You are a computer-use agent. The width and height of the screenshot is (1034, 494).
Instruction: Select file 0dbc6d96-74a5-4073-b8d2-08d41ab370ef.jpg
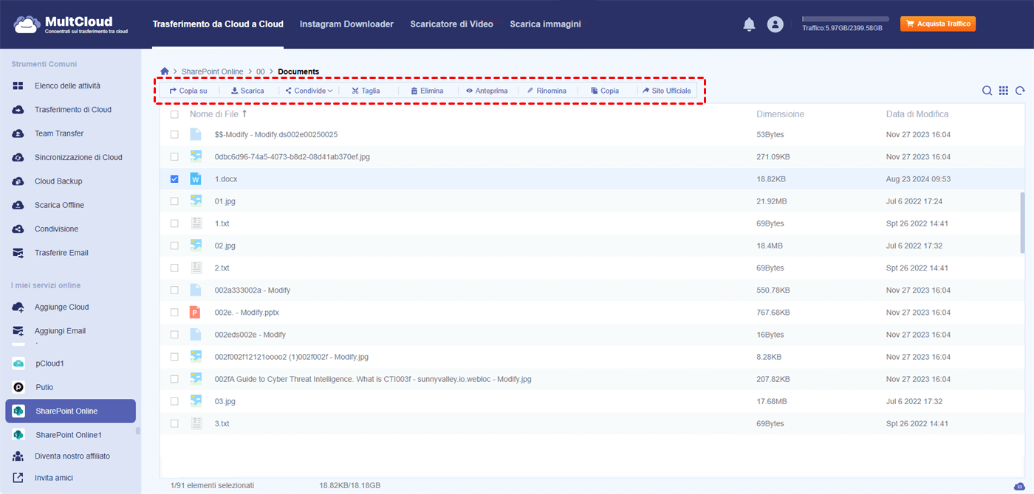tap(292, 157)
